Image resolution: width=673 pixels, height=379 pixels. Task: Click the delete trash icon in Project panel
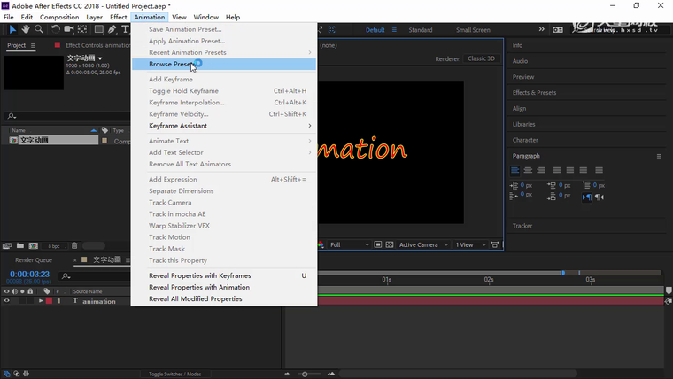coord(74,245)
